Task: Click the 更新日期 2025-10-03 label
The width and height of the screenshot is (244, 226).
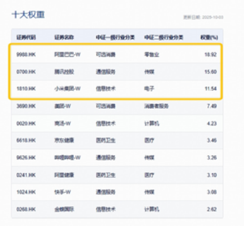Action: pyautogui.click(x=203, y=17)
